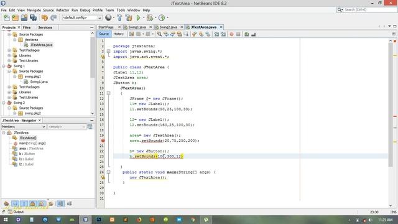Click the browser globe icon in toolbar
The width and height of the screenshot is (398, 224).
[x=108, y=17]
